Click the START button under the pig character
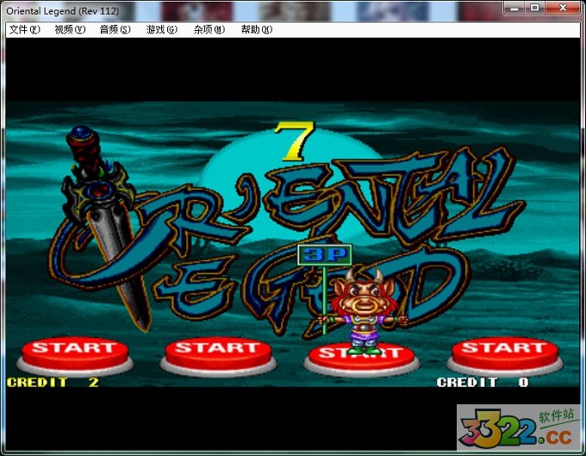The width and height of the screenshot is (586, 456). pos(361,358)
